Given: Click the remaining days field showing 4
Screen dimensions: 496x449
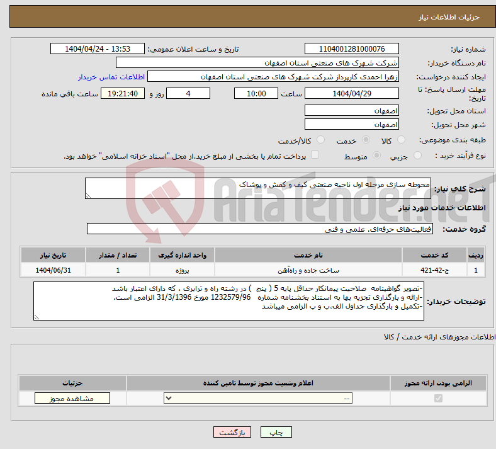Looking at the screenshot, I should (x=188, y=93).
